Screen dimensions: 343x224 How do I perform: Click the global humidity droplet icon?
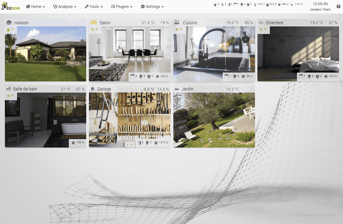tap(267, 5)
